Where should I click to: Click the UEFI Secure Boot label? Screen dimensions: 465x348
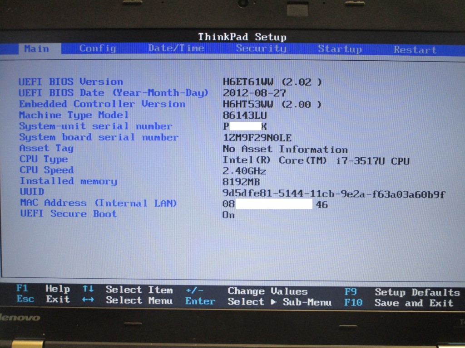(69, 214)
